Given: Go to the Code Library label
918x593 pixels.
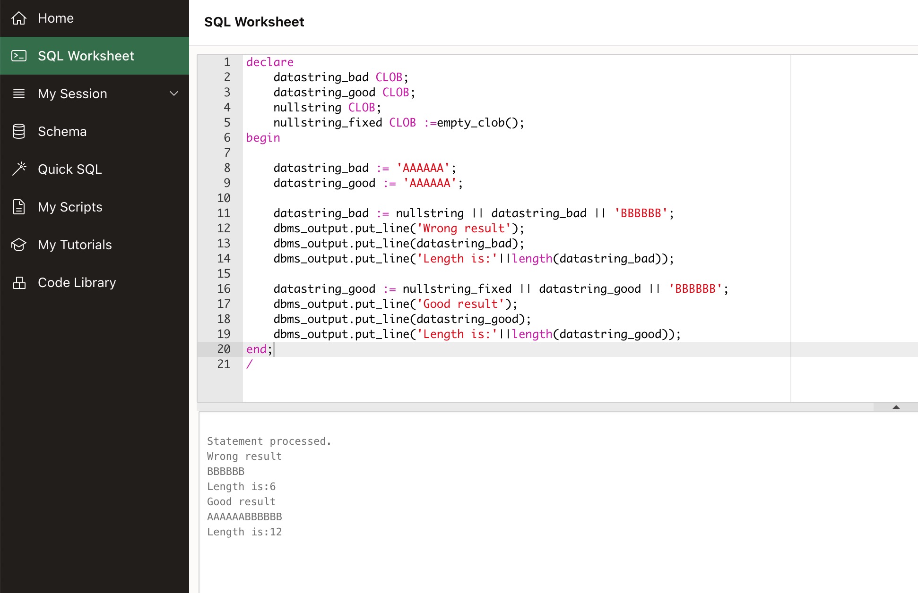Looking at the screenshot, I should pos(77,282).
